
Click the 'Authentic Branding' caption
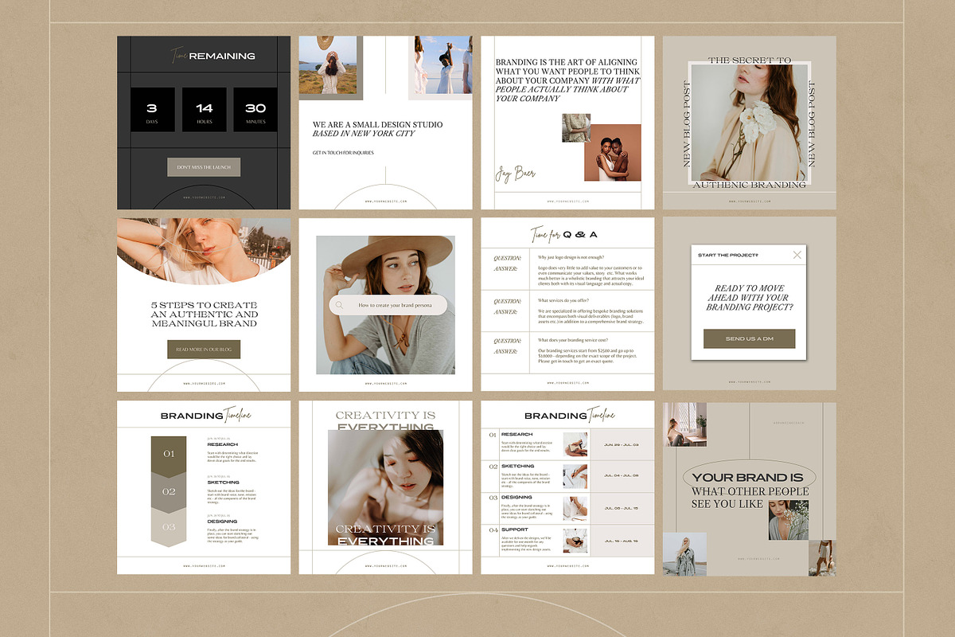coord(749,185)
